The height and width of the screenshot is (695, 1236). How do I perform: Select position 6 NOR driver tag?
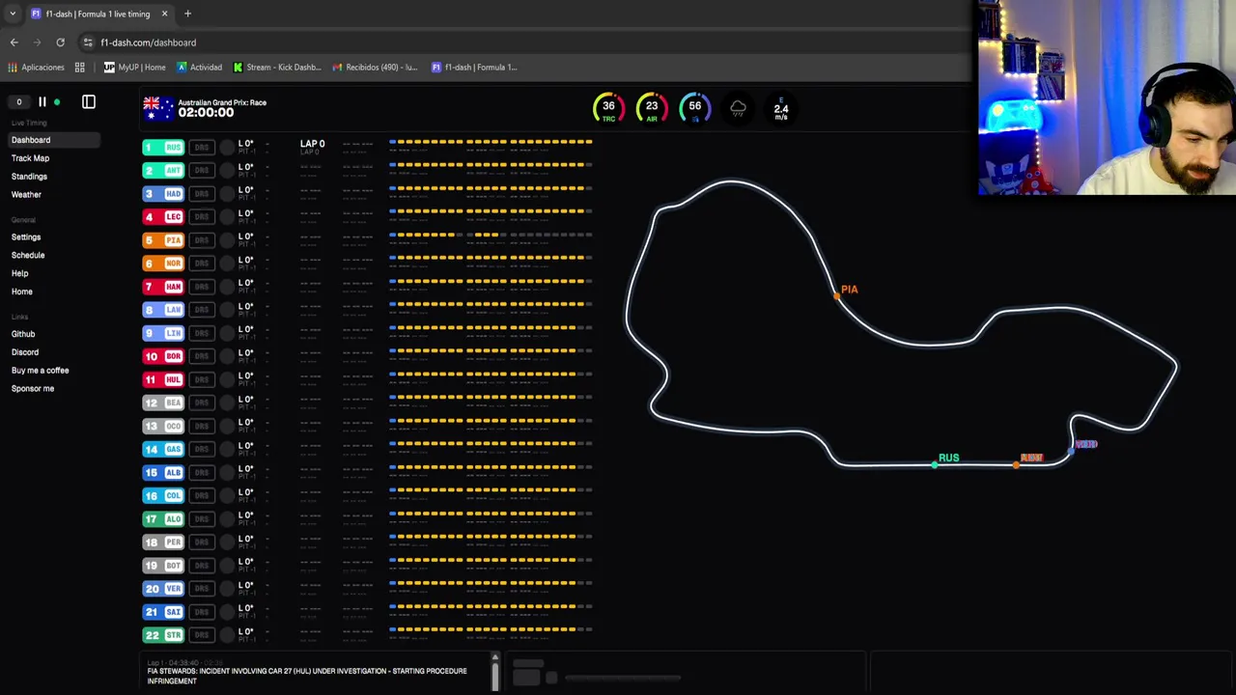(163, 264)
